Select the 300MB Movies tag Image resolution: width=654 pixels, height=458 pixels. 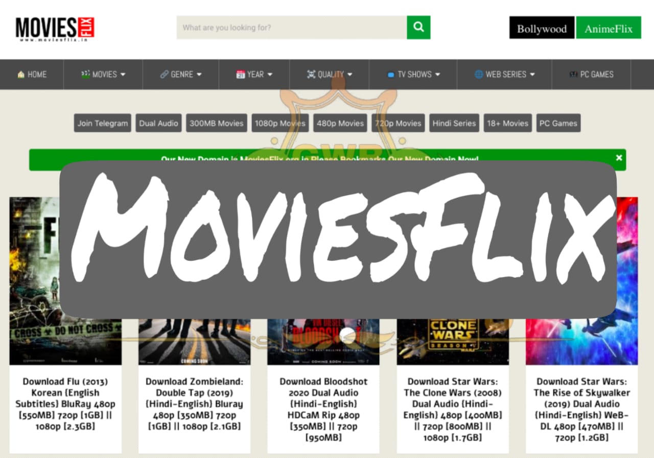tap(217, 123)
